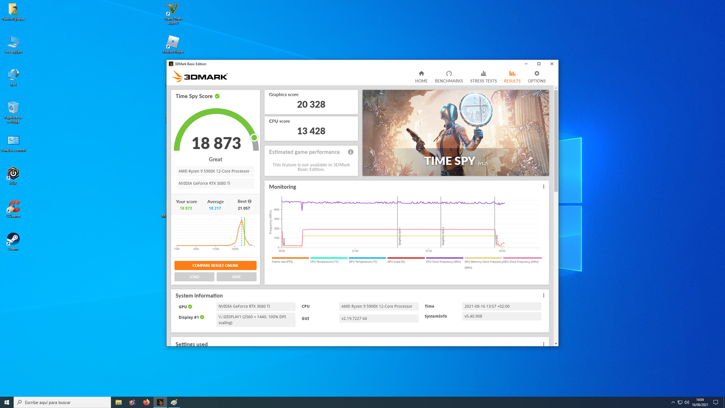Click the 3DMark taskbar icon
The height and width of the screenshot is (408, 725).
[x=160, y=402]
